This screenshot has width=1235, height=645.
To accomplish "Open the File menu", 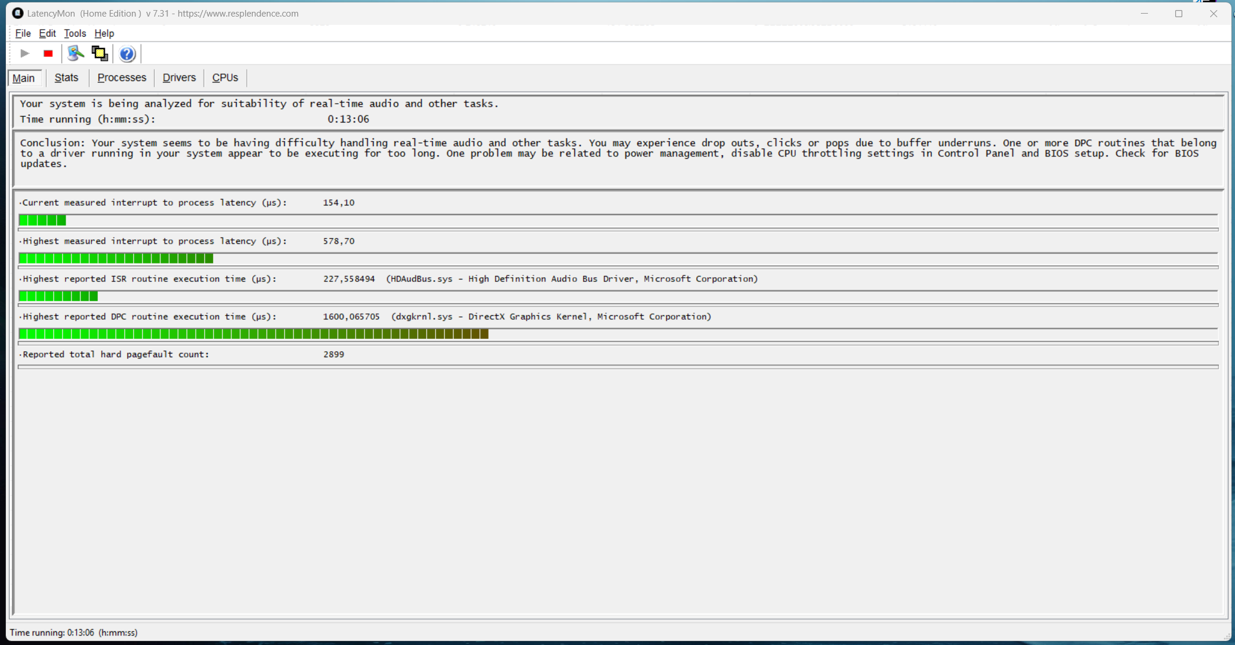I will (22, 33).
